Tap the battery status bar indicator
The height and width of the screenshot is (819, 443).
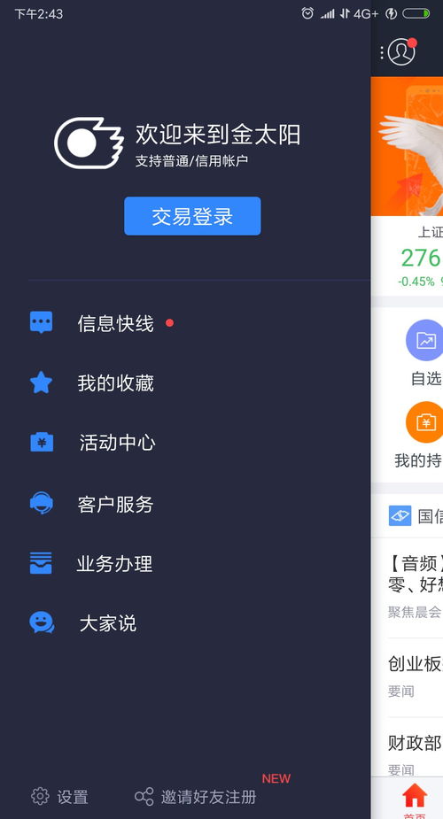point(416,13)
